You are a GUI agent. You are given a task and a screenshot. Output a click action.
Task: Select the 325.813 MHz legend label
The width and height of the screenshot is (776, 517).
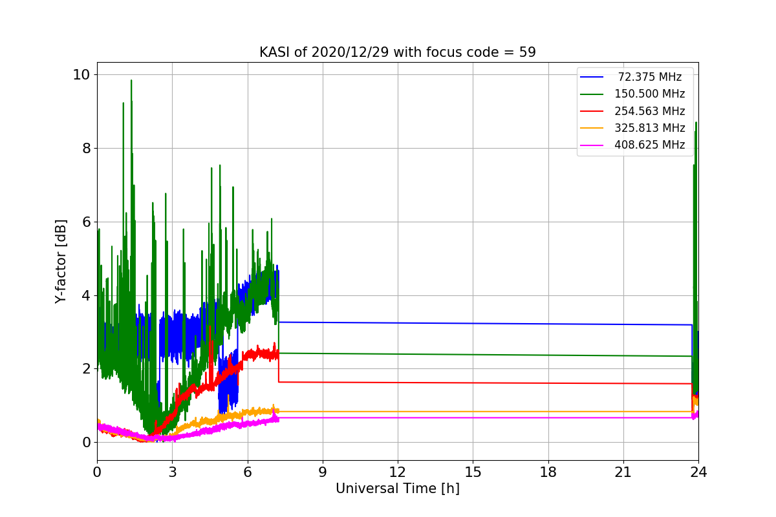[x=650, y=128]
